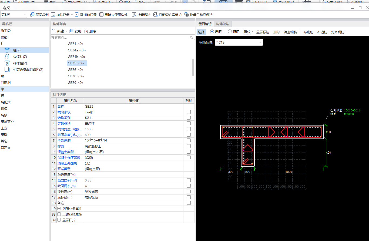
Task: Click the 全部纵筋 value 10⌀16+8⌀14
Action: point(133,140)
